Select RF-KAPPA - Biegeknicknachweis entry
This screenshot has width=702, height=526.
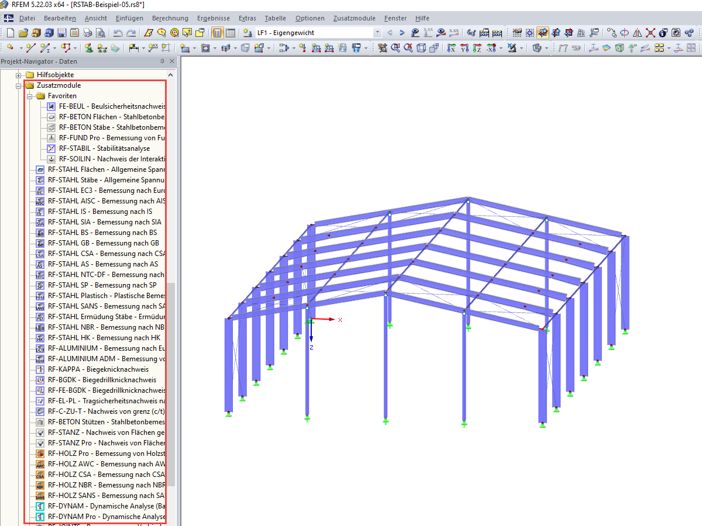[98, 369]
